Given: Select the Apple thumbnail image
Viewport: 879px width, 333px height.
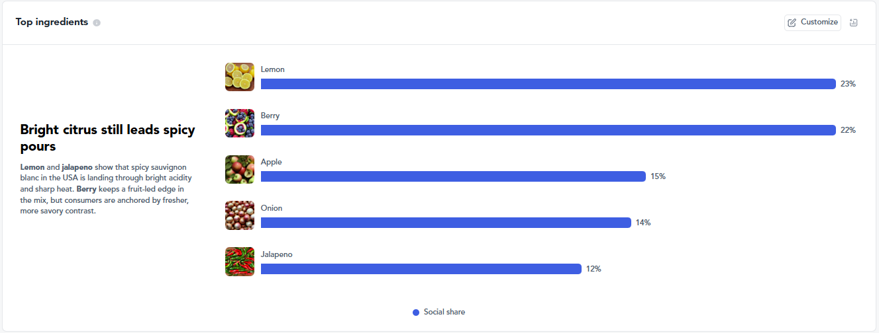Looking at the screenshot, I should 240,169.
